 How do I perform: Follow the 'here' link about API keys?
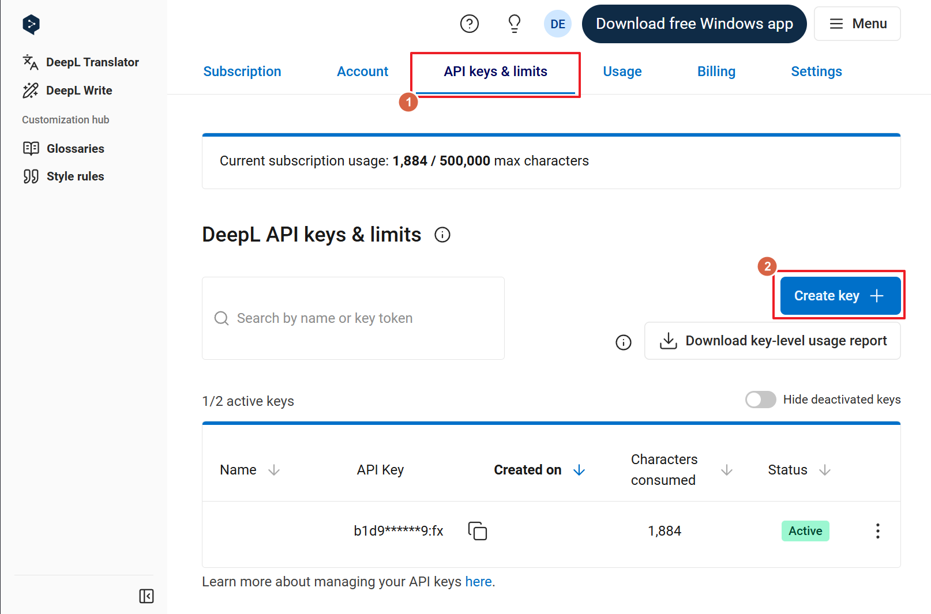[x=478, y=582]
